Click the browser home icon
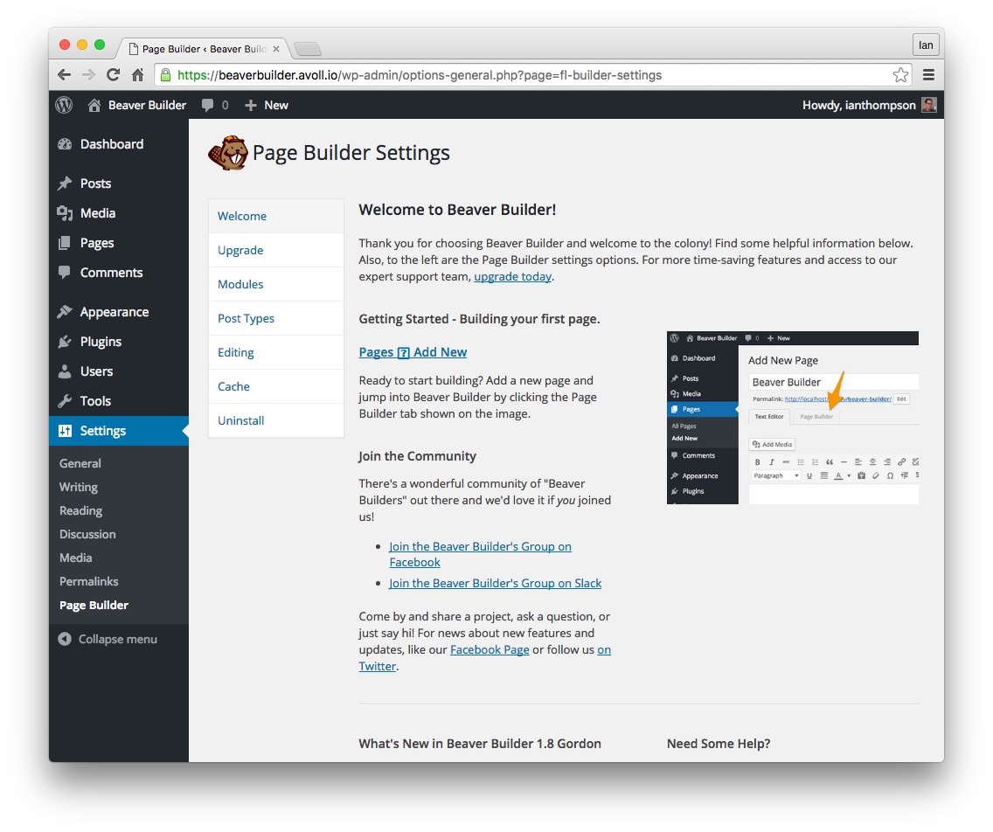993x832 pixels. (137, 74)
